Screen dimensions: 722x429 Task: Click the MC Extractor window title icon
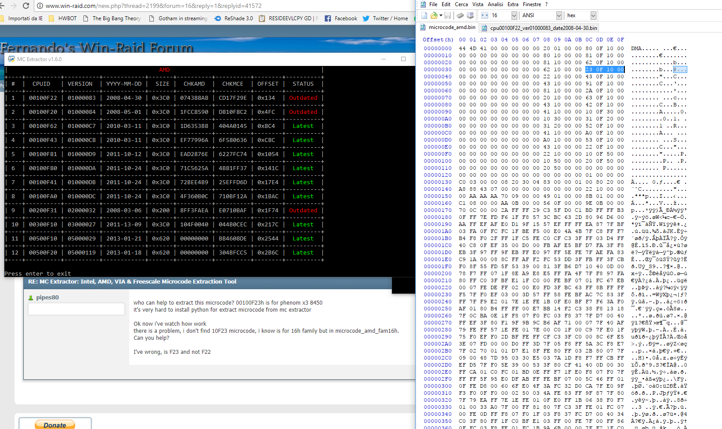pos(11,59)
